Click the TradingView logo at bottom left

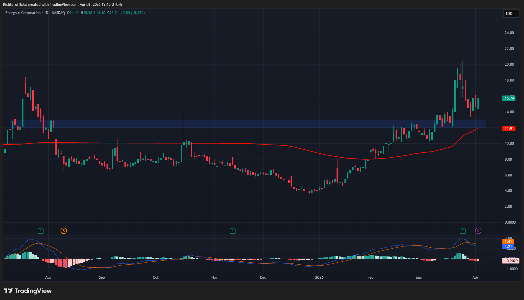click(x=28, y=291)
